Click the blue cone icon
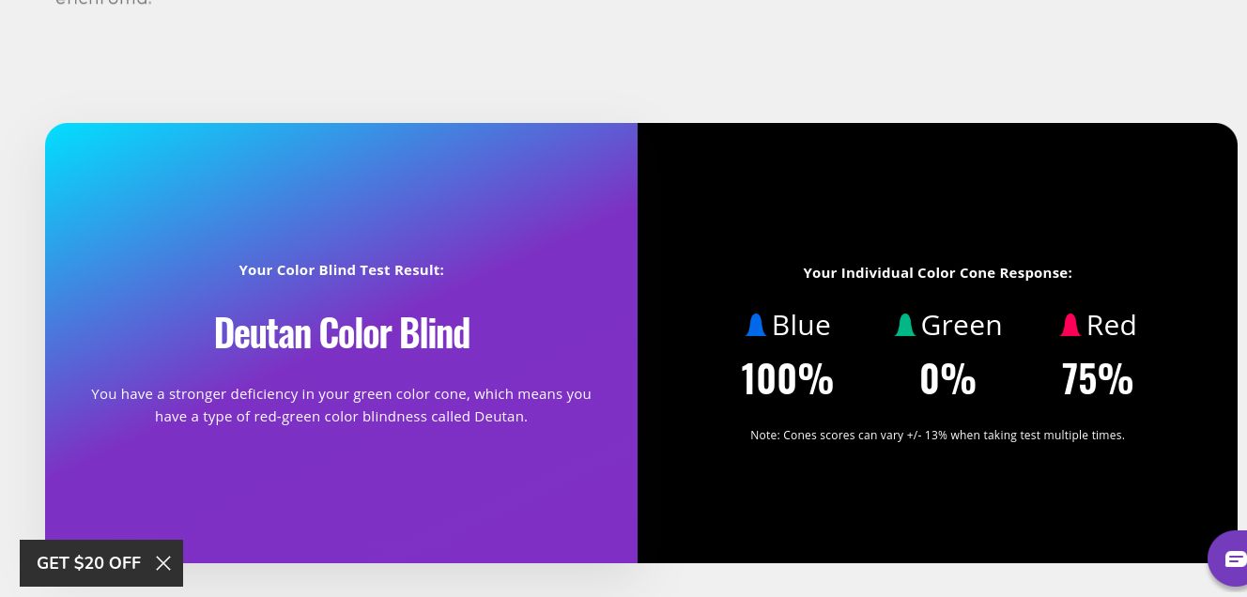The height and width of the screenshot is (597, 1247). (756, 325)
